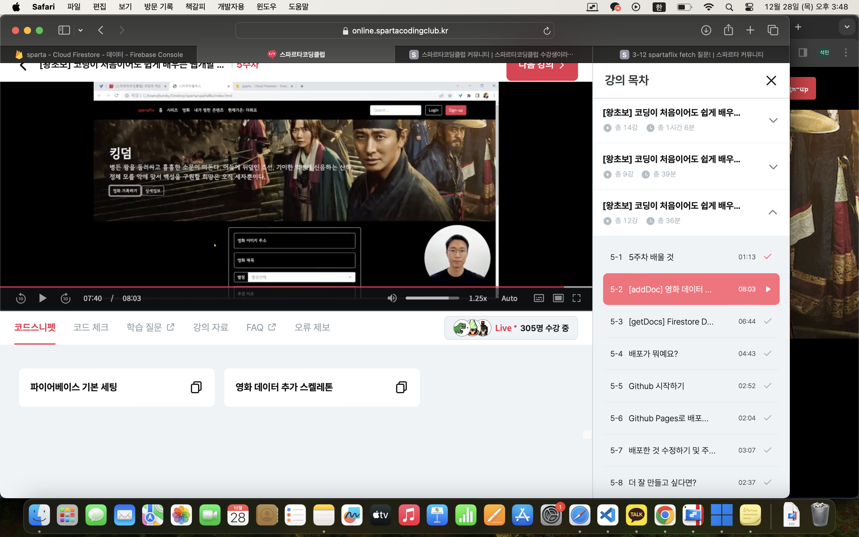Switch to Firebase Console tab
Image resolution: width=859 pixels, height=537 pixels.
pyautogui.click(x=99, y=54)
